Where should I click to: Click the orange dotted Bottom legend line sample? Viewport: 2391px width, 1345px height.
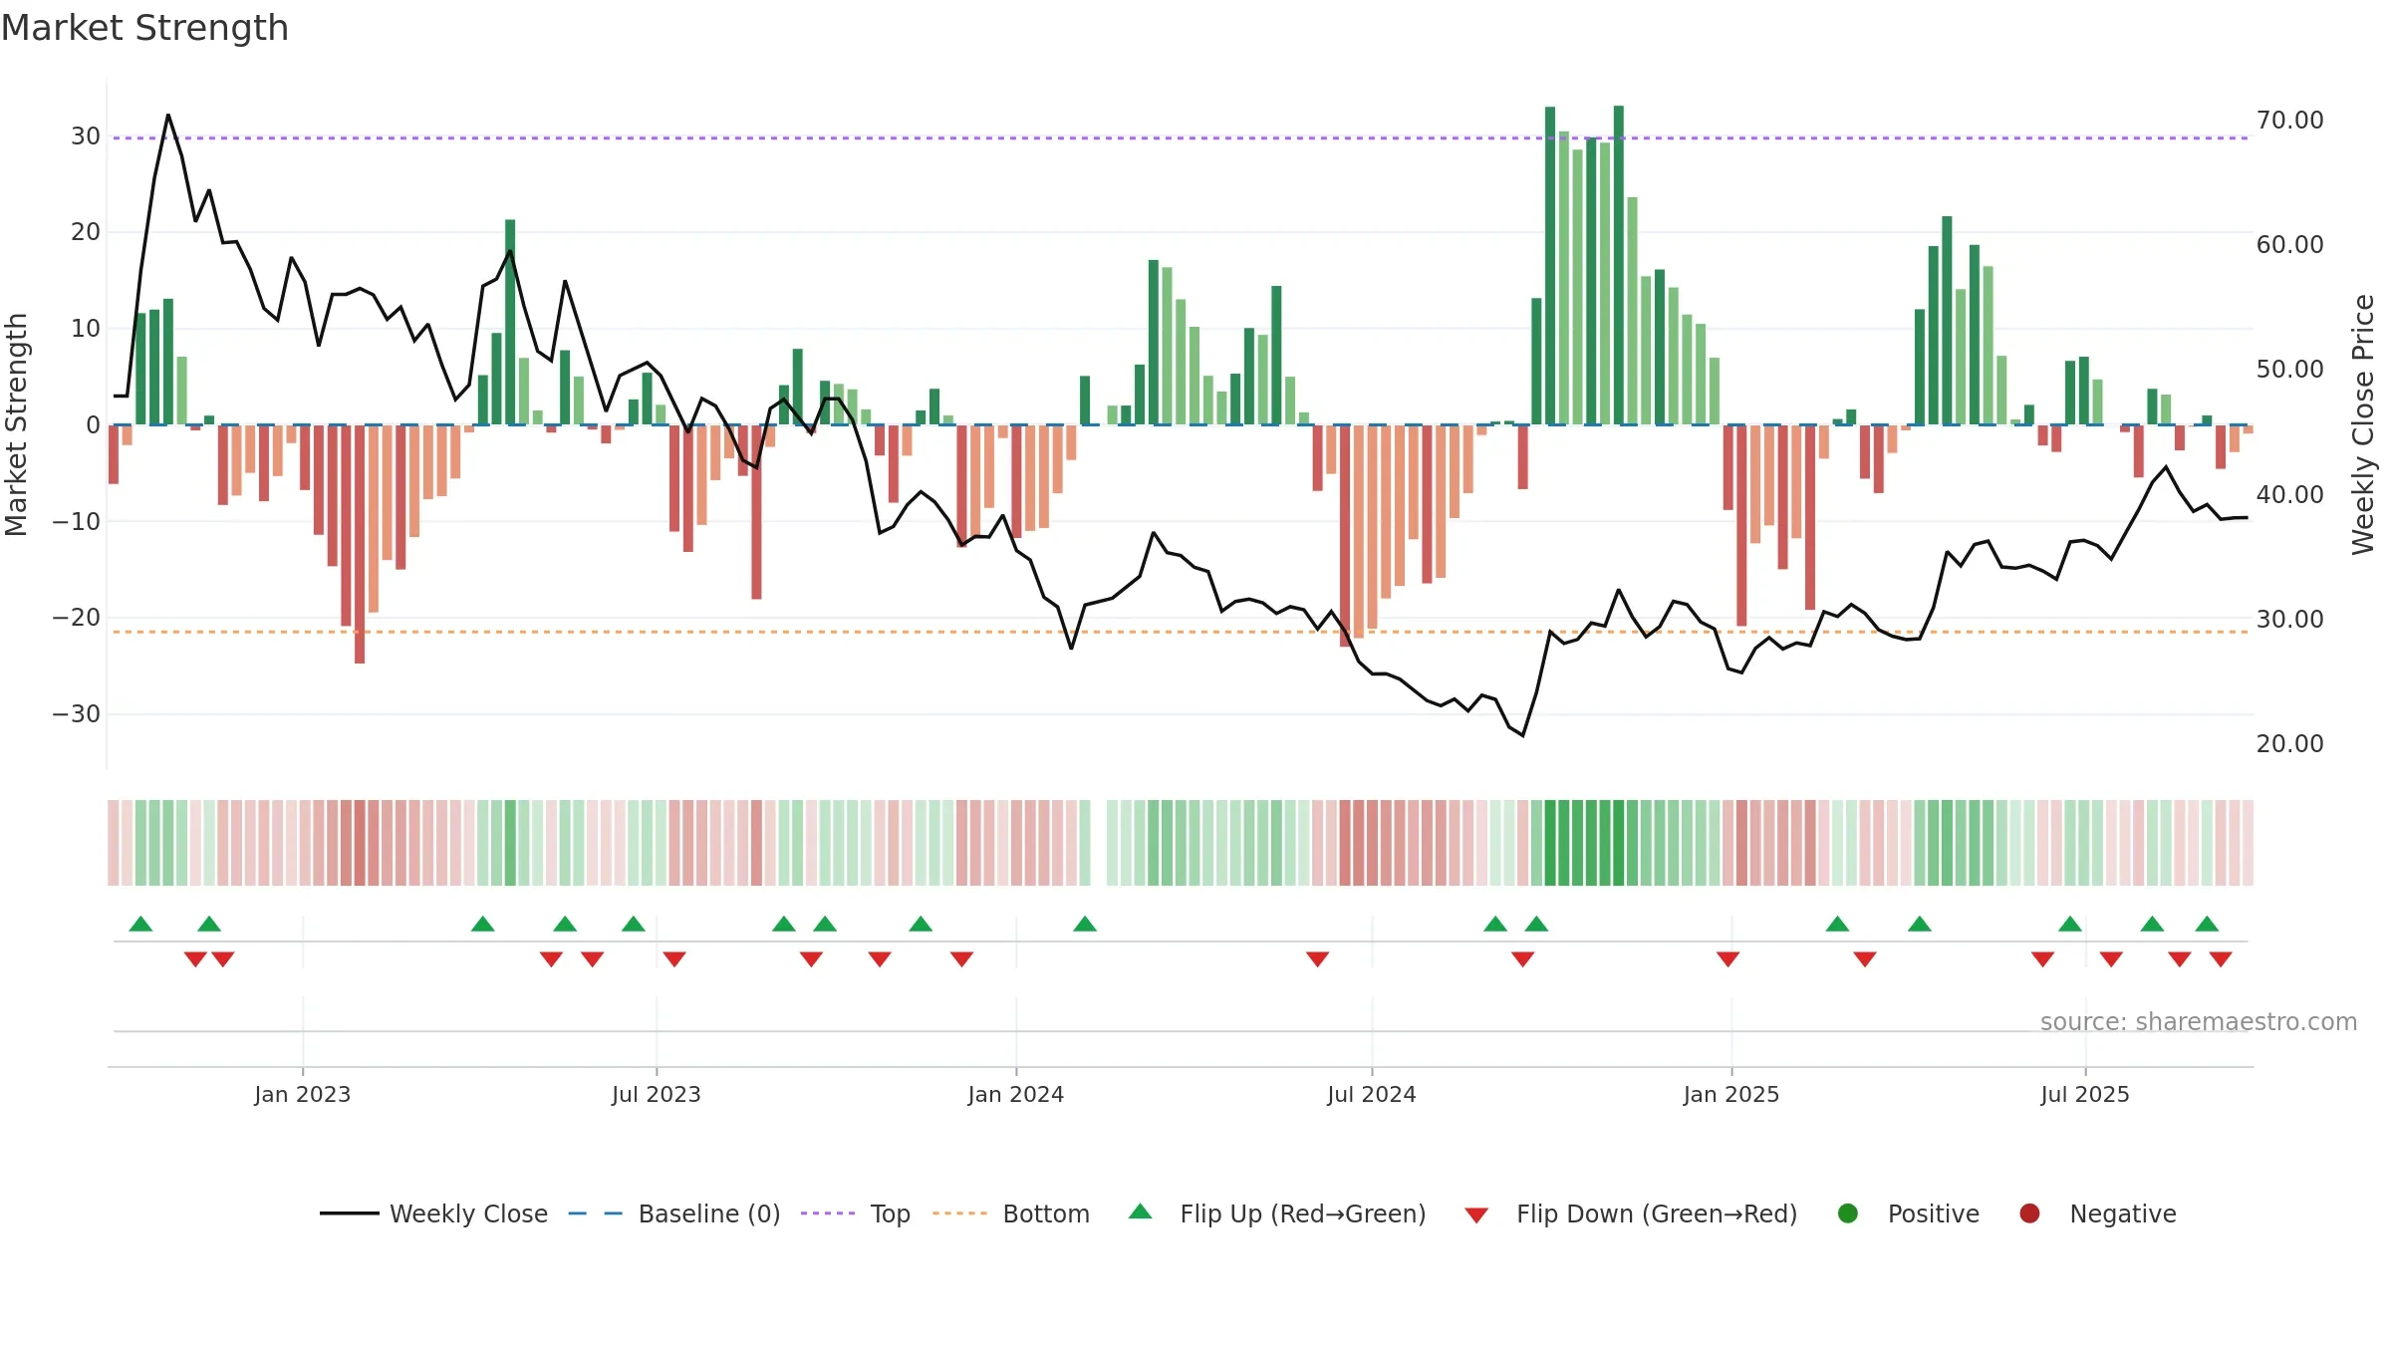click(x=959, y=1213)
